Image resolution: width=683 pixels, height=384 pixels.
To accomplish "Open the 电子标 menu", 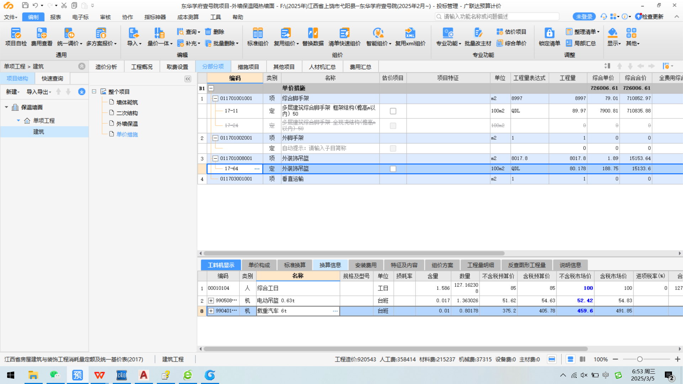I will click(x=80, y=17).
